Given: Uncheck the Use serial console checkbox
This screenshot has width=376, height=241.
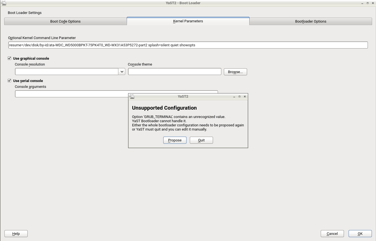Looking at the screenshot, I should coord(9,81).
